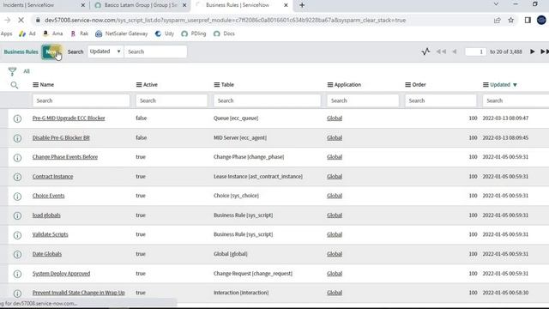Click the list search text box
The image size is (549, 309).
(x=155, y=51)
